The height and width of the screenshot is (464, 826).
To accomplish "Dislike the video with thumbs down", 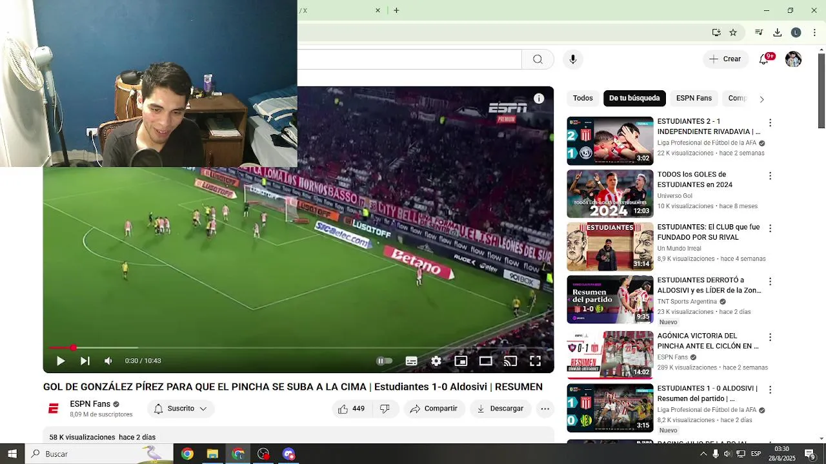I will pos(385,409).
